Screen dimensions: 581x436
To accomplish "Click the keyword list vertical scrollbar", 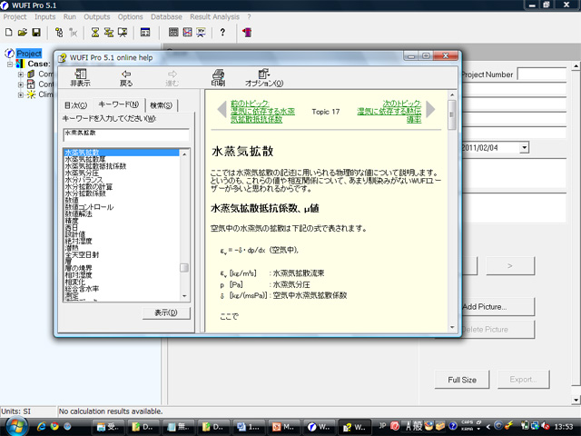I will click(x=184, y=227).
